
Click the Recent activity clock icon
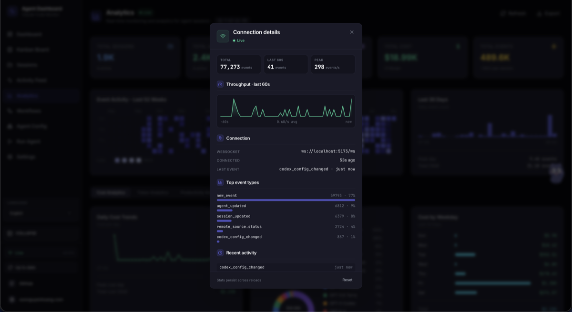(220, 253)
